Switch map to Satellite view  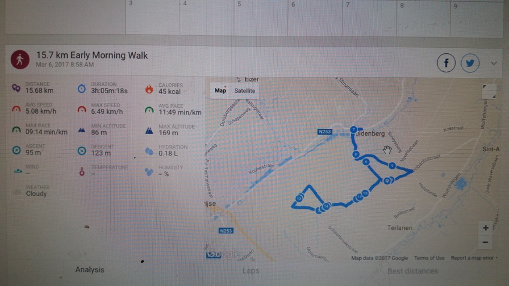(x=244, y=91)
